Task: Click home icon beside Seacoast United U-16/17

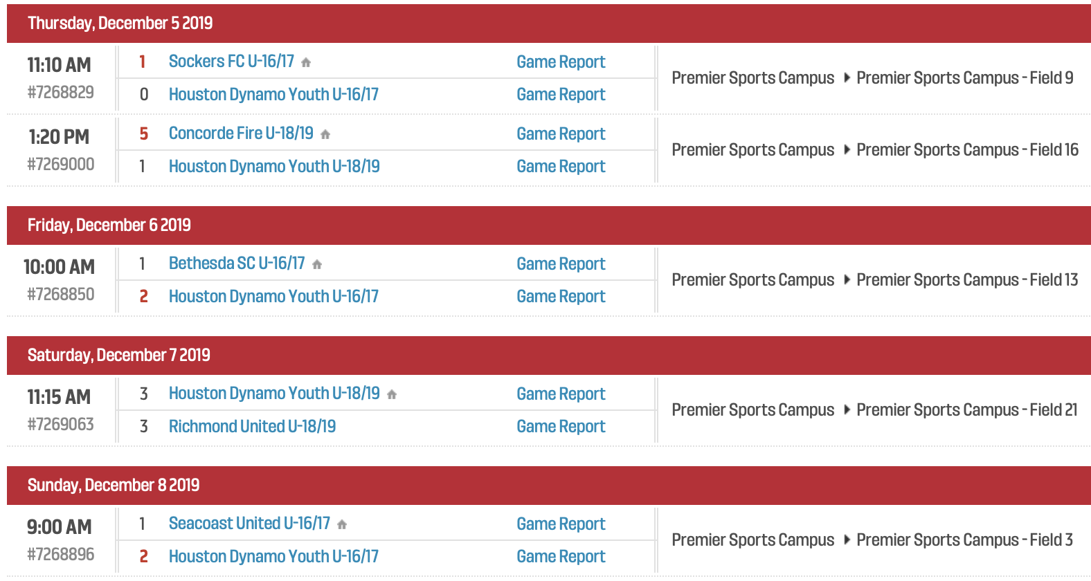Action: [x=342, y=524]
